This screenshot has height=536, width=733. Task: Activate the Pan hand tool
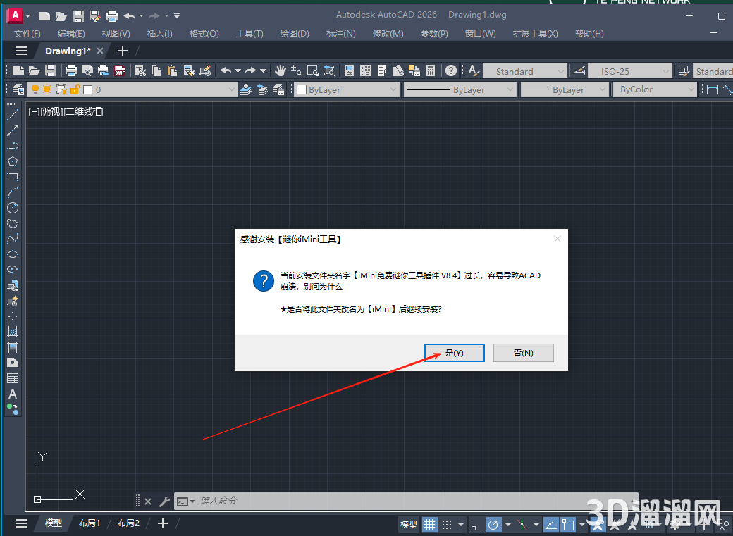[280, 70]
